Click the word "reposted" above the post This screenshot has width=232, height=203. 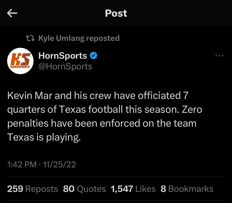coord(103,38)
